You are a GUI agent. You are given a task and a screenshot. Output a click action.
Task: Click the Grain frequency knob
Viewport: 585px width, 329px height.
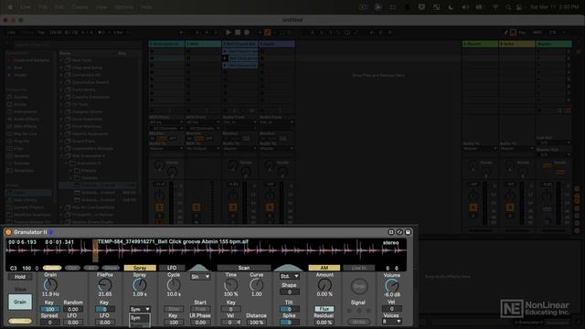[50, 285]
